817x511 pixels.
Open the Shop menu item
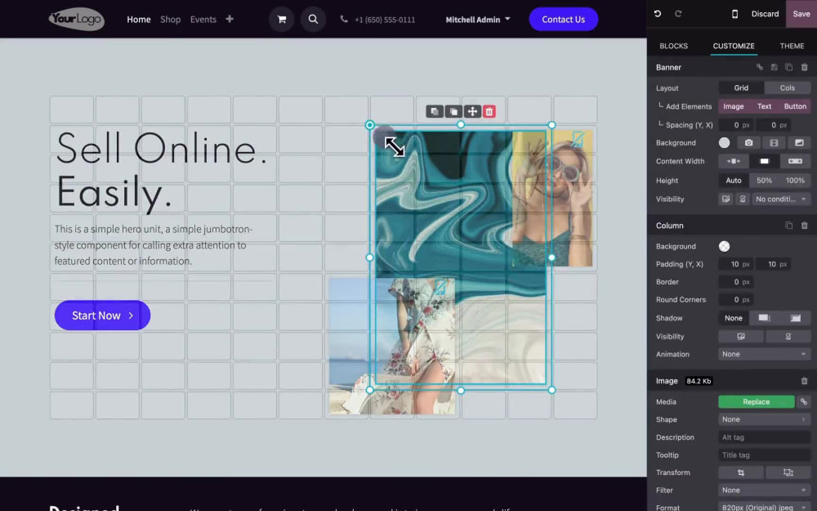pos(171,20)
